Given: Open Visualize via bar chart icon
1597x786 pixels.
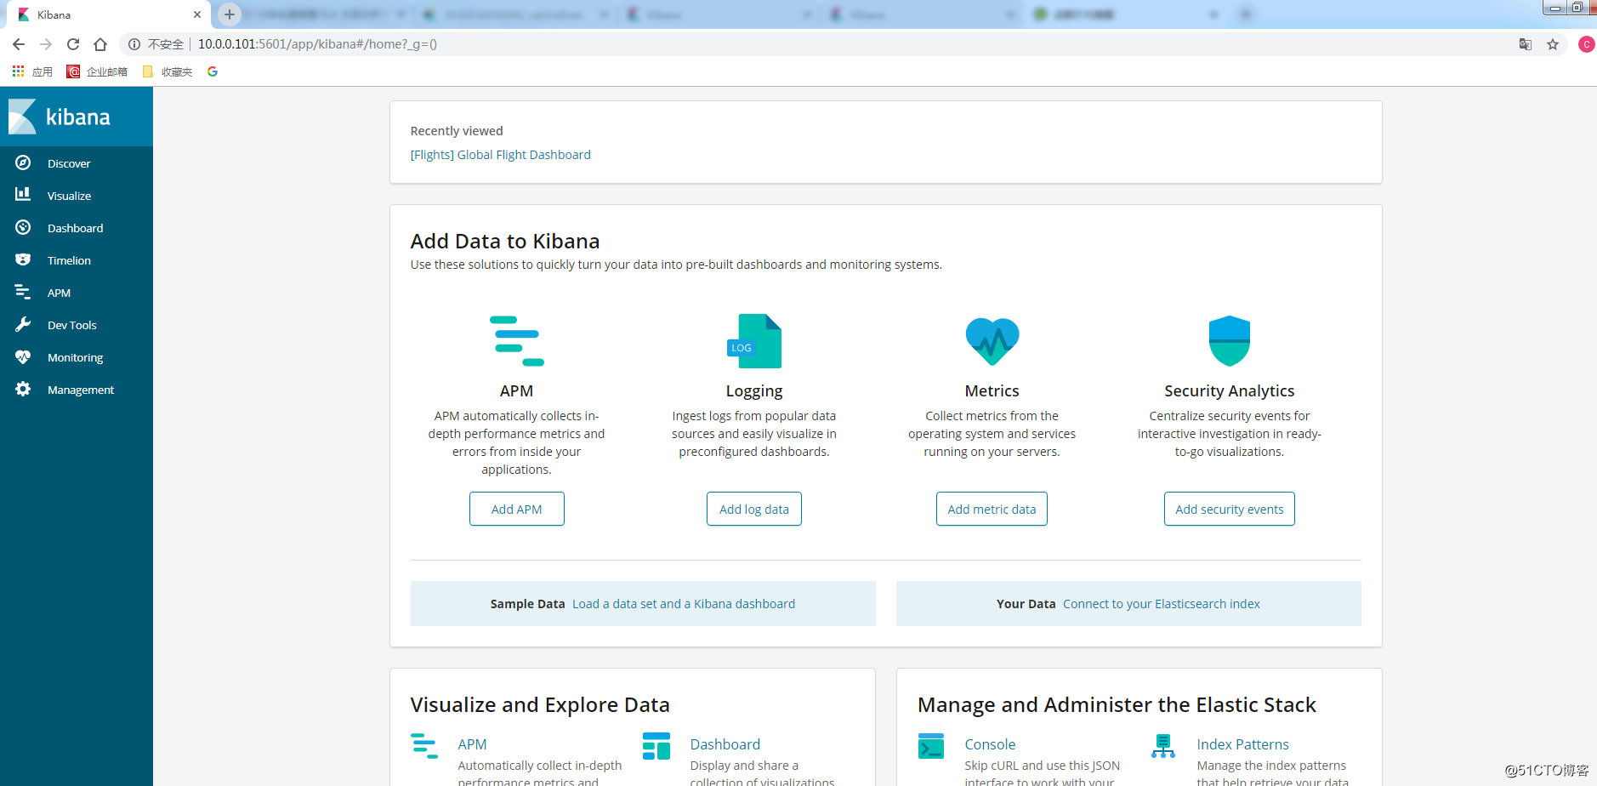Looking at the screenshot, I should tap(23, 195).
